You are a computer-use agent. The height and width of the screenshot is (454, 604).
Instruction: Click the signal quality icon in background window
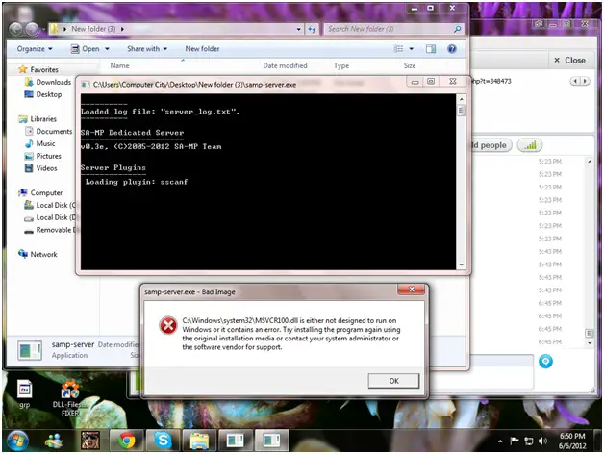[530, 145]
